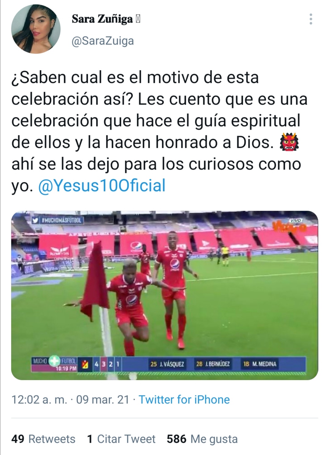329x455 pixels.
Task: View the 49 Retweets list
Action: click(43, 439)
